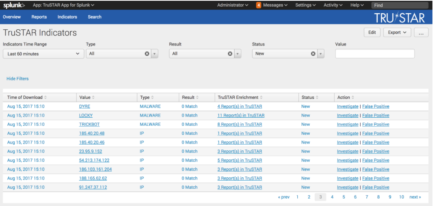Clear the Result filter with its X icon
The image size is (434, 206).
tap(230, 54)
